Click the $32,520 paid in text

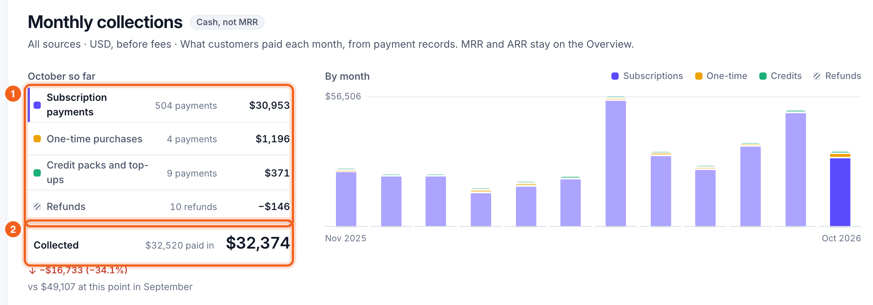tap(180, 245)
